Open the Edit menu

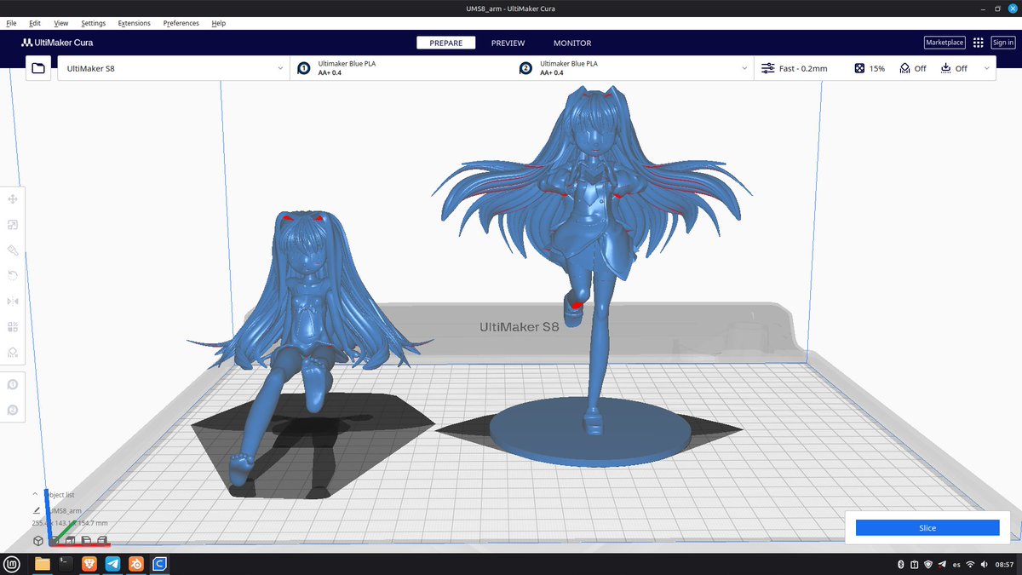[35, 23]
